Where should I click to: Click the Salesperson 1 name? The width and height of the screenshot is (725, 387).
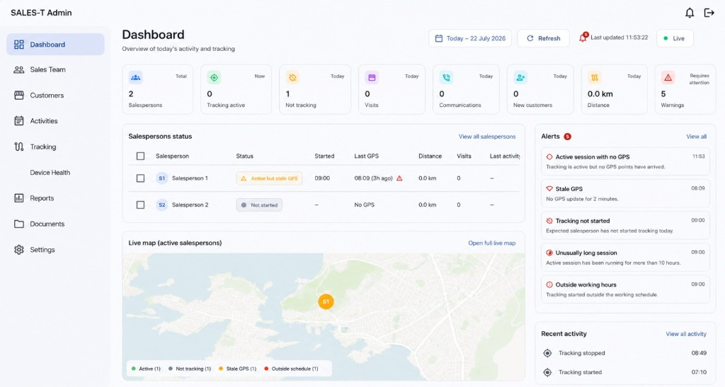coord(190,178)
